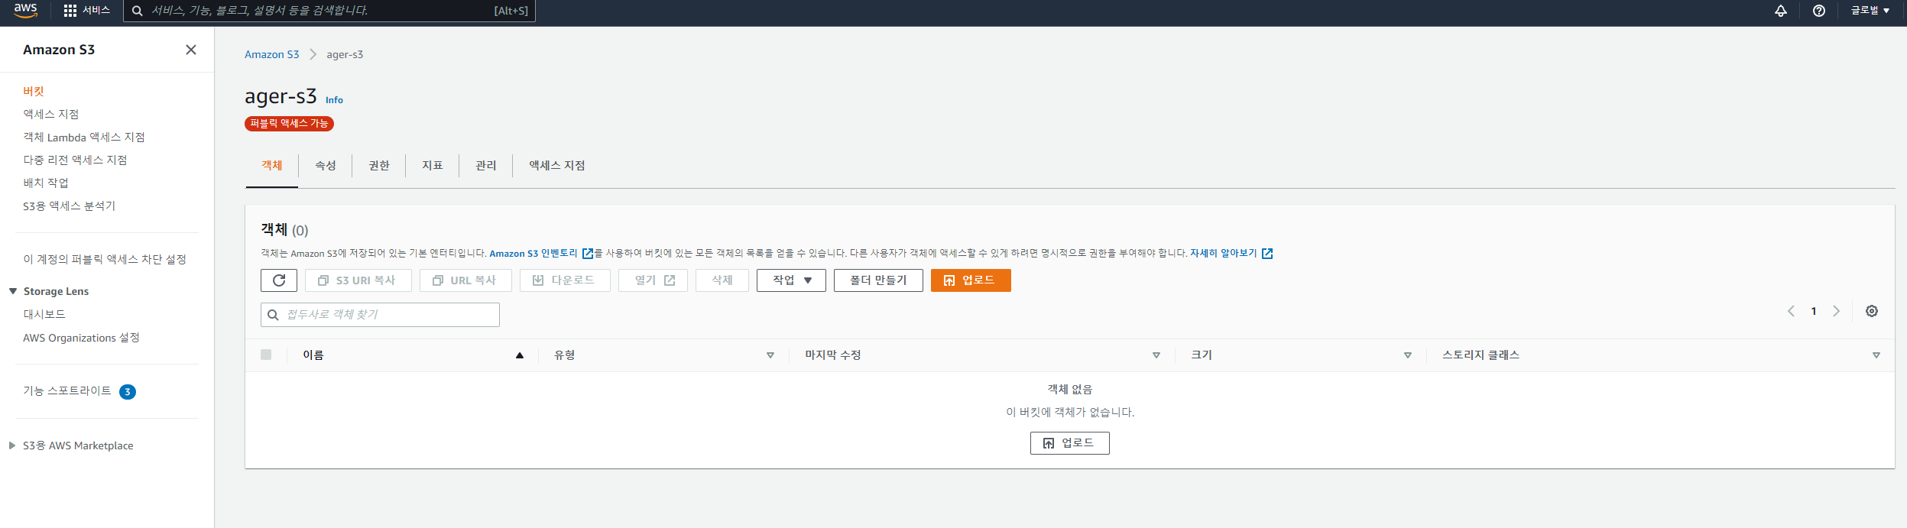This screenshot has height=528, width=1907.
Task: Sort by 이름 column ascending arrow
Action: coord(520,355)
